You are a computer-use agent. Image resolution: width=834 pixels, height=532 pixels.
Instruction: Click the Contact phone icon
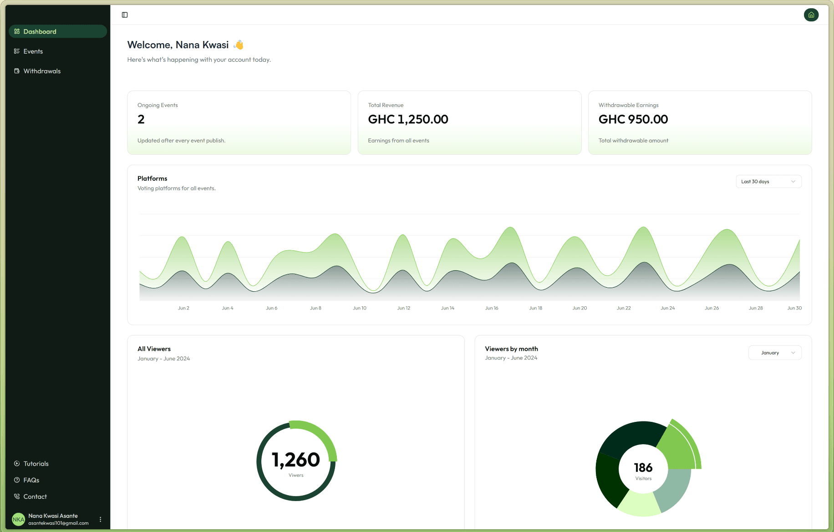16,496
